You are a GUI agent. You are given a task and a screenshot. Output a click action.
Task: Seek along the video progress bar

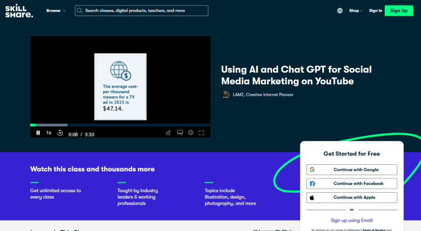120,125
